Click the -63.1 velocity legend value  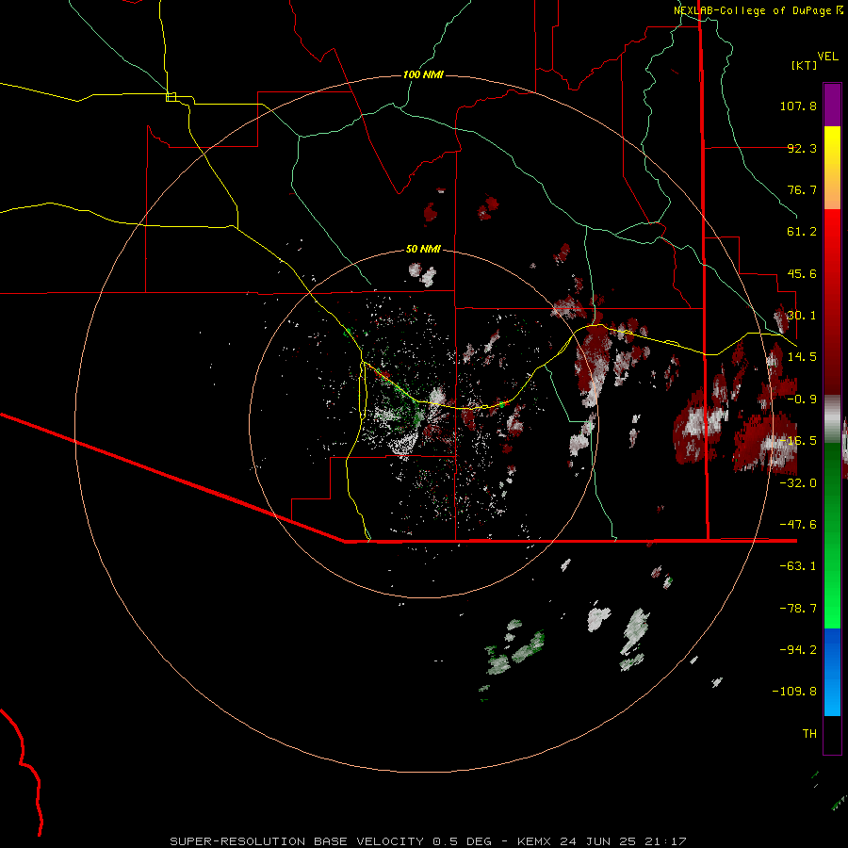798,566
